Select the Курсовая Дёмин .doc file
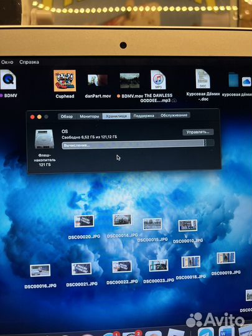252x336 pixels. [x=203, y=78]
